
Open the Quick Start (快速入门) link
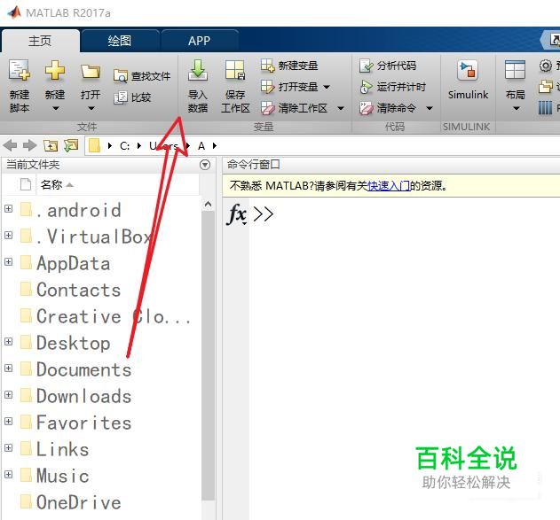[389, 186]
